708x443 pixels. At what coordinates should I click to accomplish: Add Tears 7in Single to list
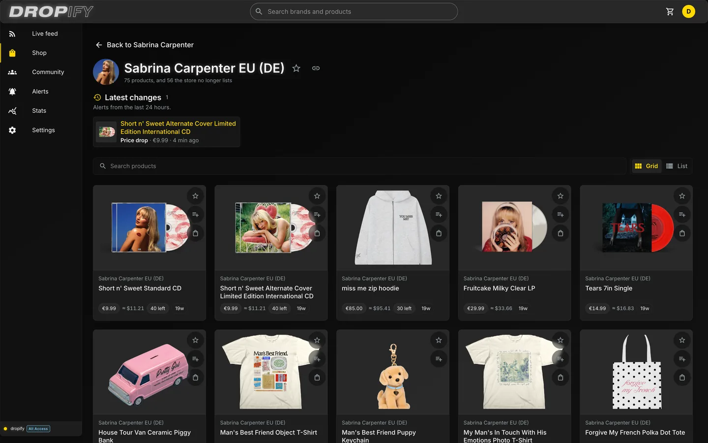click(x=682, y=215)
